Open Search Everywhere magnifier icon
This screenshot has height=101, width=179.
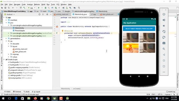tap(79, 8)
